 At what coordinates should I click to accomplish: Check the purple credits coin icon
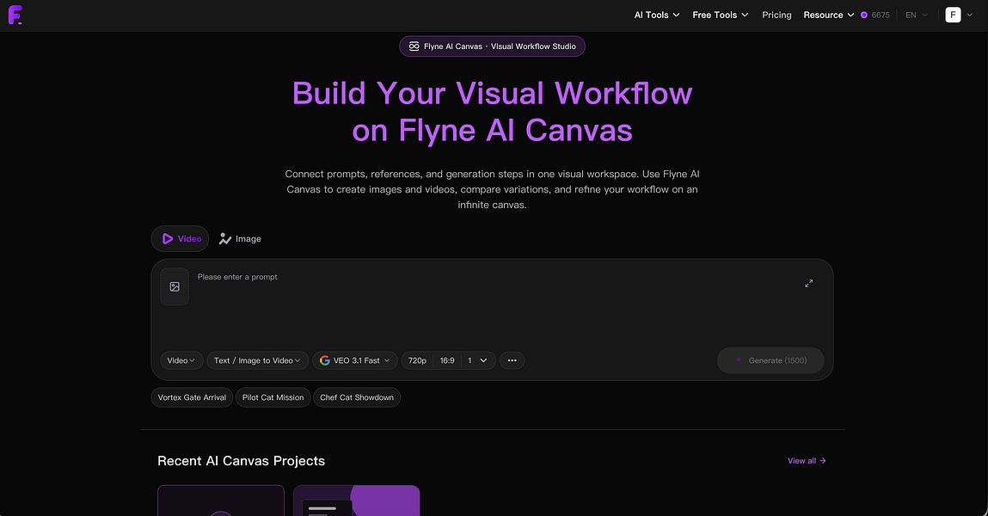coord(864,15)
